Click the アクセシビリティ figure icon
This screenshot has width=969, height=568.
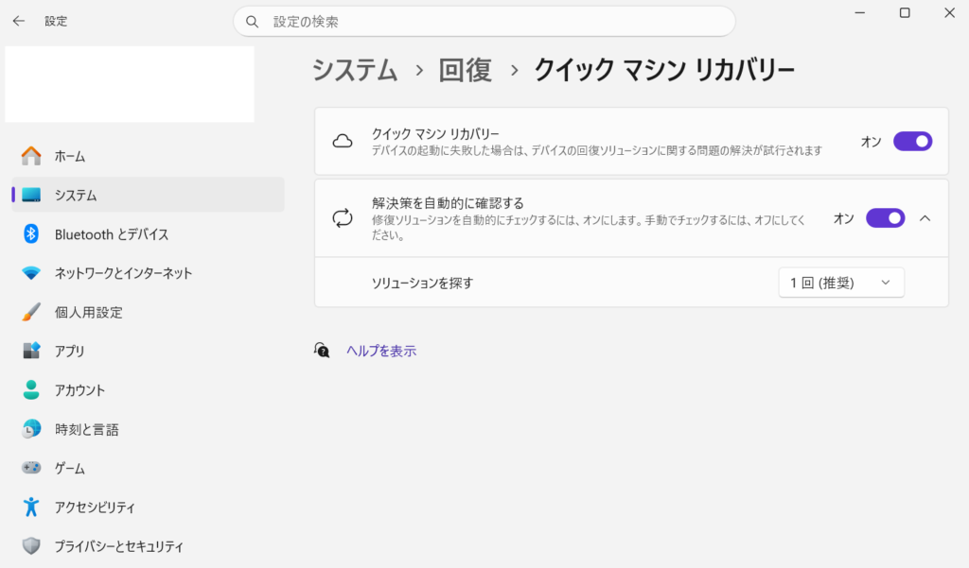(x=31, y=508)
